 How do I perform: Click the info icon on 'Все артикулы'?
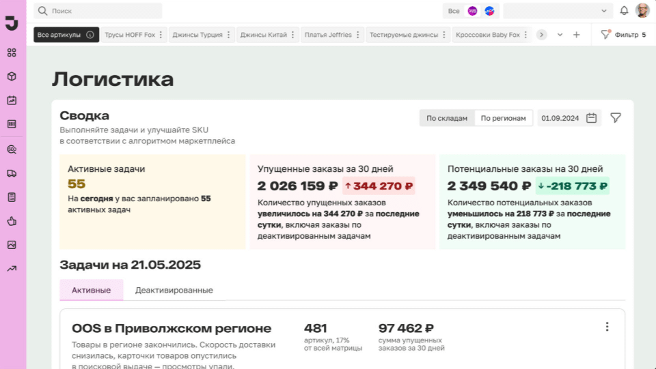tap(90, 35)
